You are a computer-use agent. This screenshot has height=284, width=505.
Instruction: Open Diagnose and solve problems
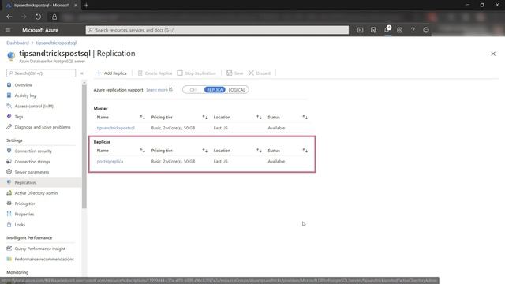[42, 127]
